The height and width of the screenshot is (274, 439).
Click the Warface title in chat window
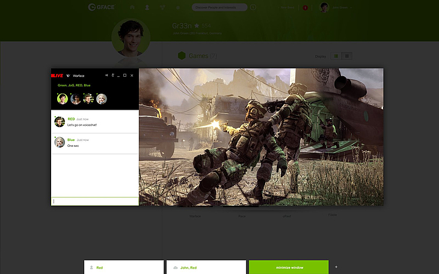click(78, 76)
